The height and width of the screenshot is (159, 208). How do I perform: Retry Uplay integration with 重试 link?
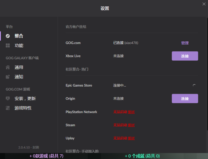(131, 138)
